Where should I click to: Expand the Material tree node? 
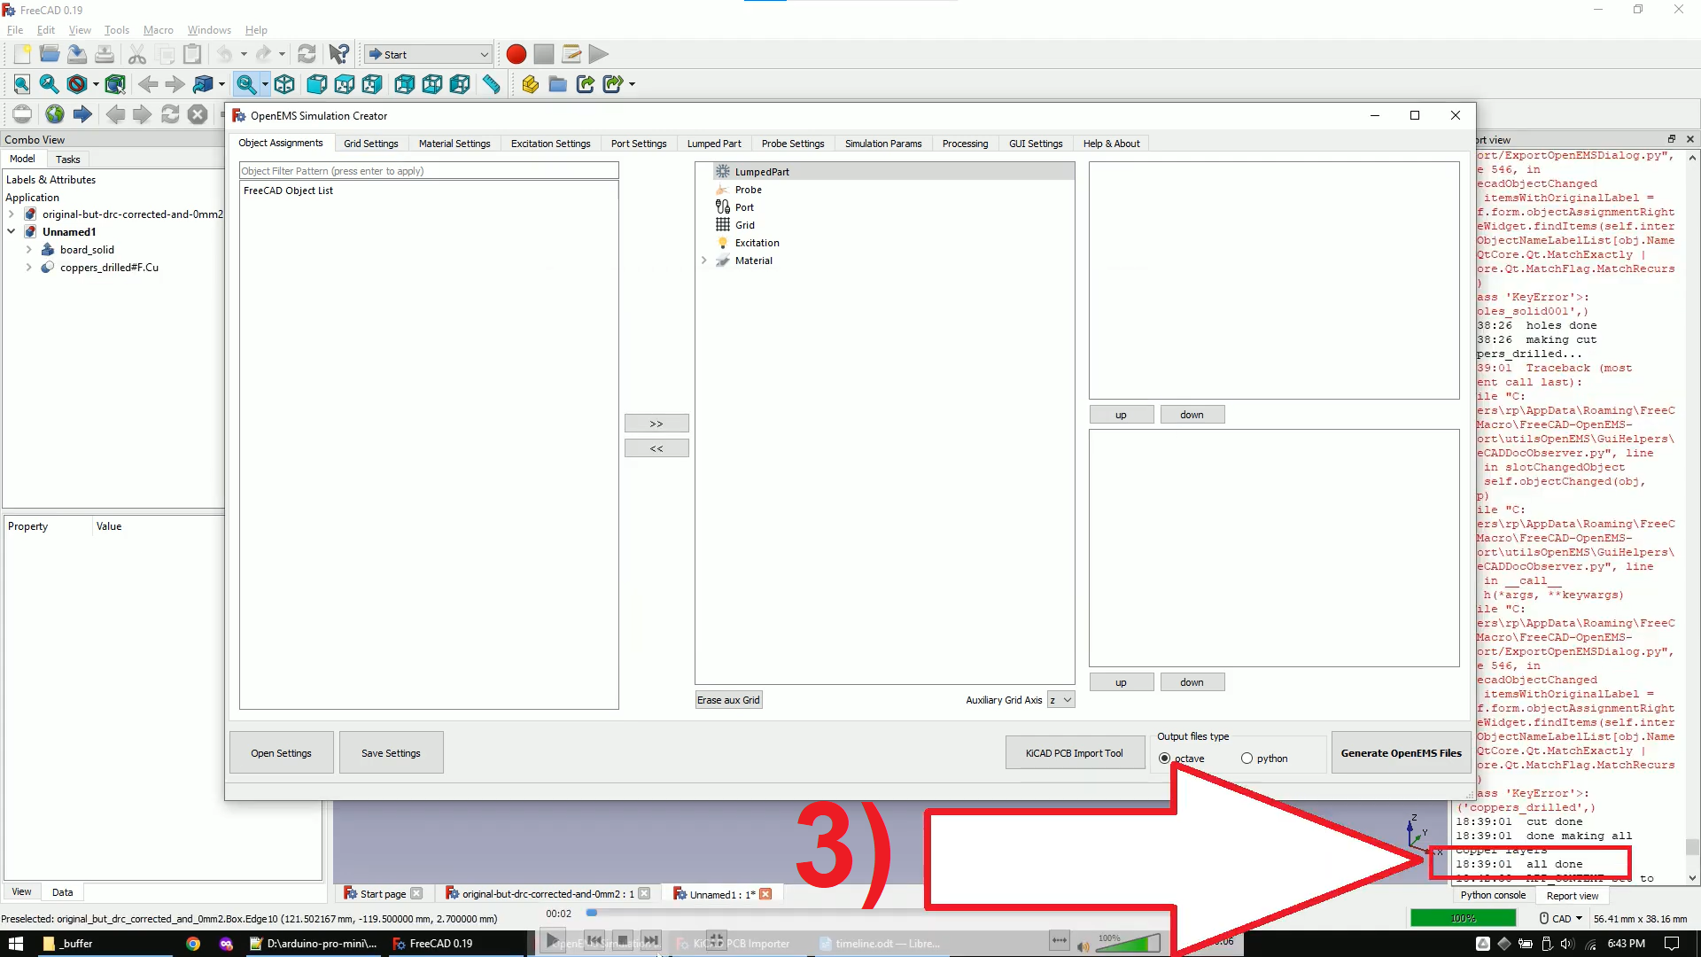704,261
